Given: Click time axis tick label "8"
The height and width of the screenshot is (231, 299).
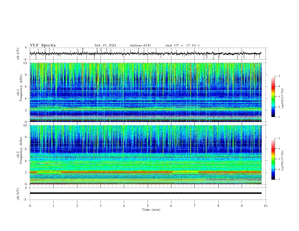Looking at the screenshot, I should click(218, 206).
